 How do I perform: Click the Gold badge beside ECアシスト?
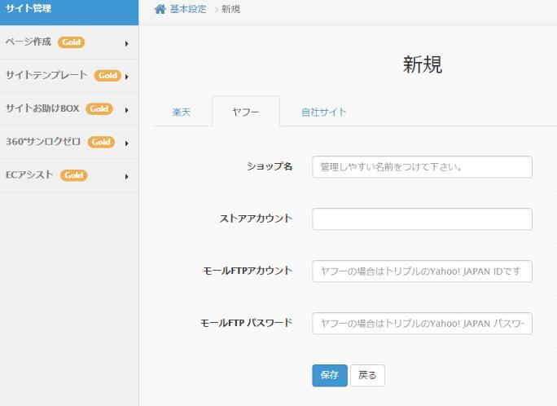click(73, 175)
